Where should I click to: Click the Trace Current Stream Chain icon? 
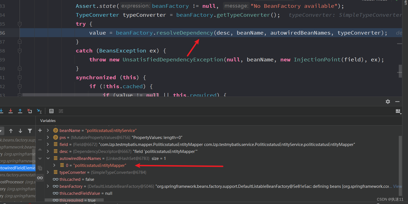(x=61, y=111)
